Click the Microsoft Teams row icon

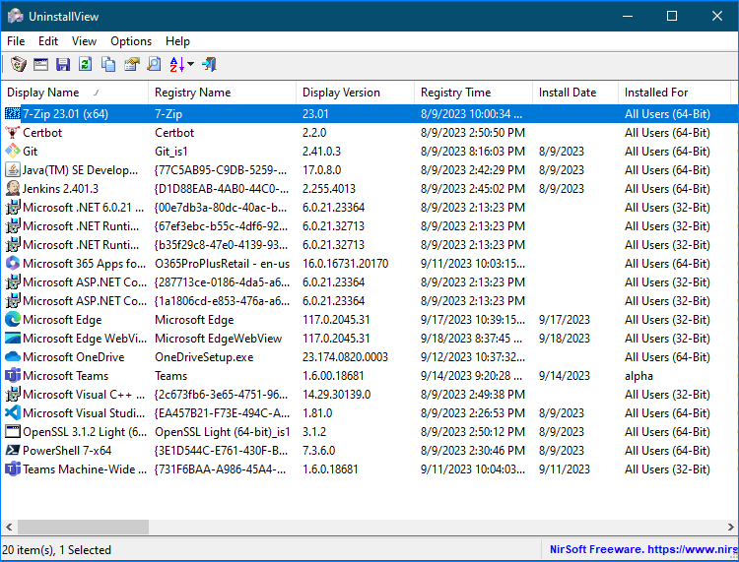coord(13,376)
